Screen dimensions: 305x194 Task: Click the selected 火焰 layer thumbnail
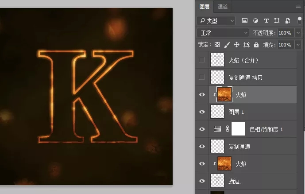tap(224, 94)
